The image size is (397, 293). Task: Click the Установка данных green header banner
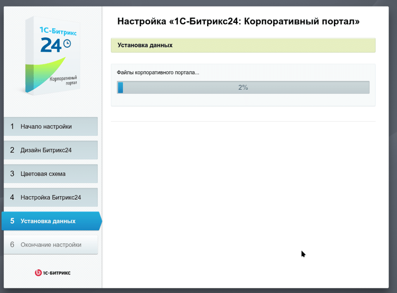tap(243, 45)
